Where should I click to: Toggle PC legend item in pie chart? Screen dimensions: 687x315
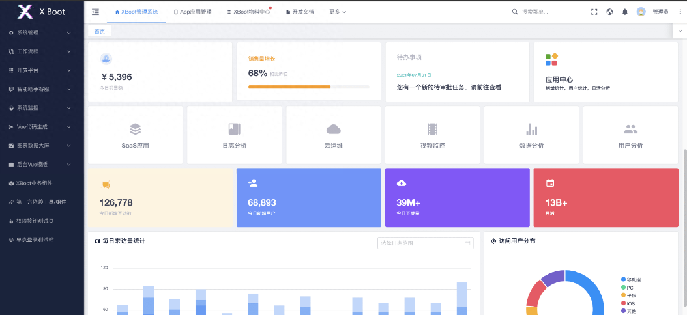(x=627, y=288)
